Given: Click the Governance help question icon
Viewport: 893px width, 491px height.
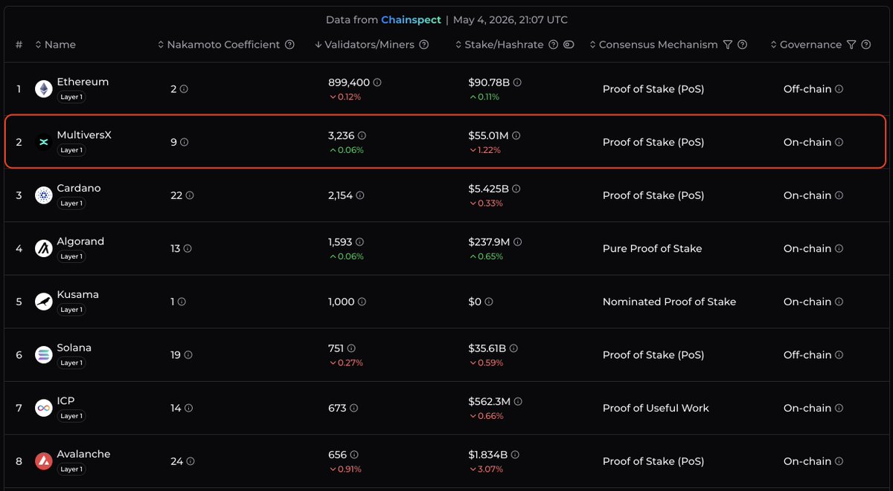Looking at the screenshot, I should coord(866,45).
